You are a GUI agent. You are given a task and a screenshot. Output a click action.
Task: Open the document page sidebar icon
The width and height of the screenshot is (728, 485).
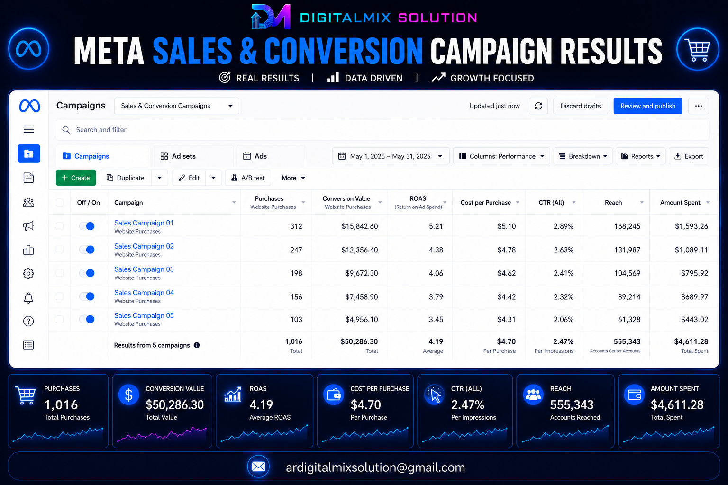coord(28,178)
